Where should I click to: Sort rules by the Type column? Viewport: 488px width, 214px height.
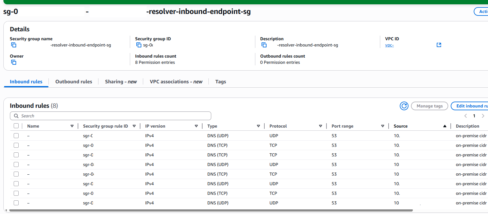pos(258,126)
